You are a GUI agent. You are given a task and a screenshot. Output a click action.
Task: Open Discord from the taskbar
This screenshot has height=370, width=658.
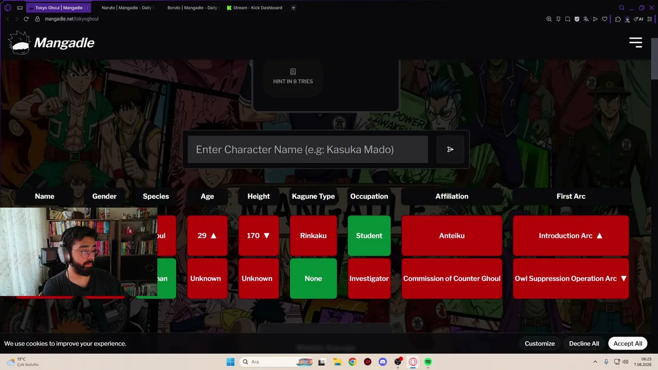382,362
